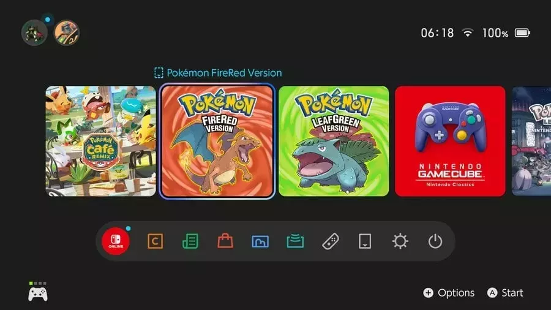Click the Options button
Image resolution: width=551 pixels, height=310 pixels.
point(449,293)
